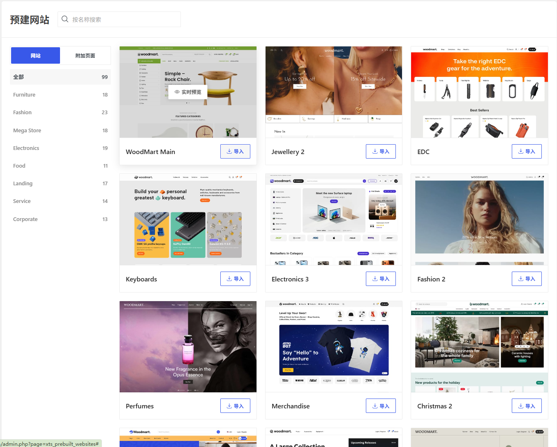Import the Christmas 2 site
Viewport: 557px width, 447px height.
pyautogui.click(x=527, y=406)
